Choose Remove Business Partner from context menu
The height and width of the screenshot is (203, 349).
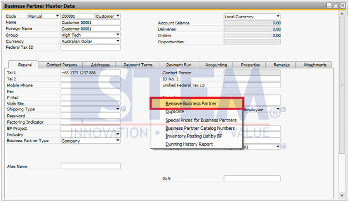[x=197, y=104]
